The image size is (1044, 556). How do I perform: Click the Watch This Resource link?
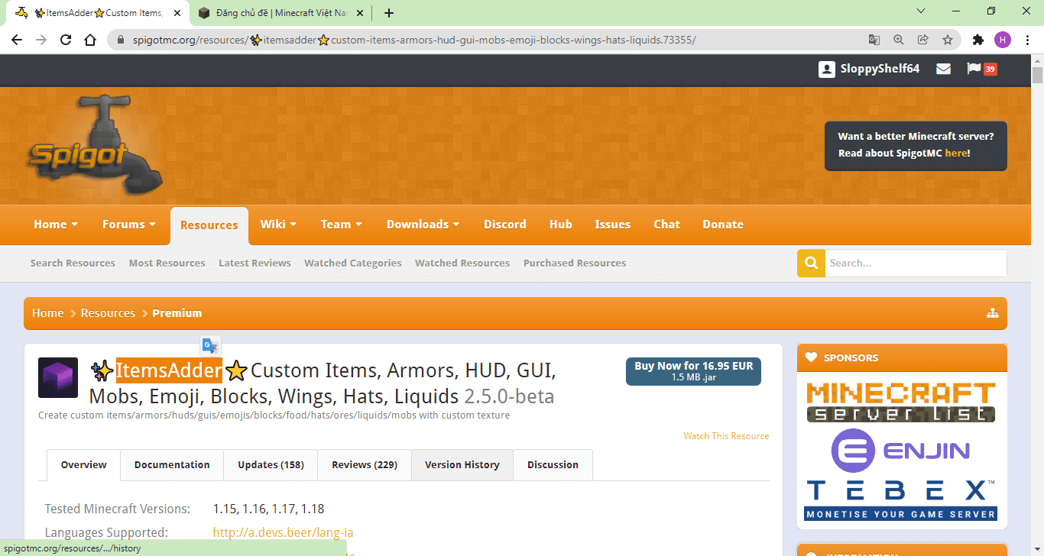pyautogui.click(x=726, y=436)
